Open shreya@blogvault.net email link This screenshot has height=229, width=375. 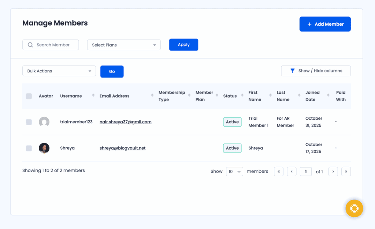(x=122, y=148)
